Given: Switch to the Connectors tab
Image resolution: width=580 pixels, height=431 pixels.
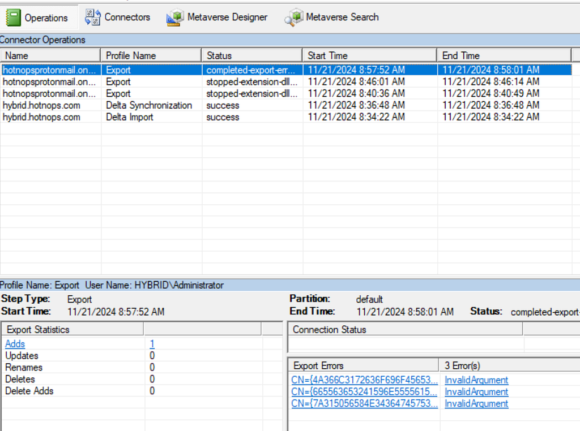Looking at the screenshot, I should click(x=127, y=18).
